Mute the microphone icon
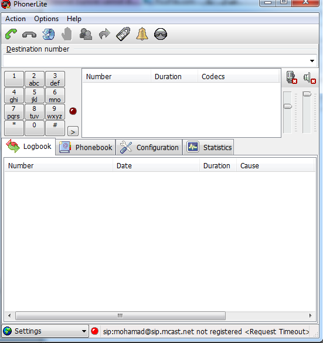 click(x=291, y=77)
